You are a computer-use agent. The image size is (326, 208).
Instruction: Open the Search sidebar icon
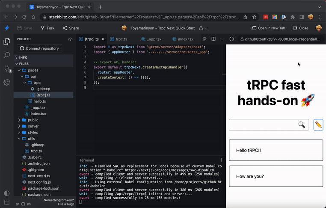(7, 55)
